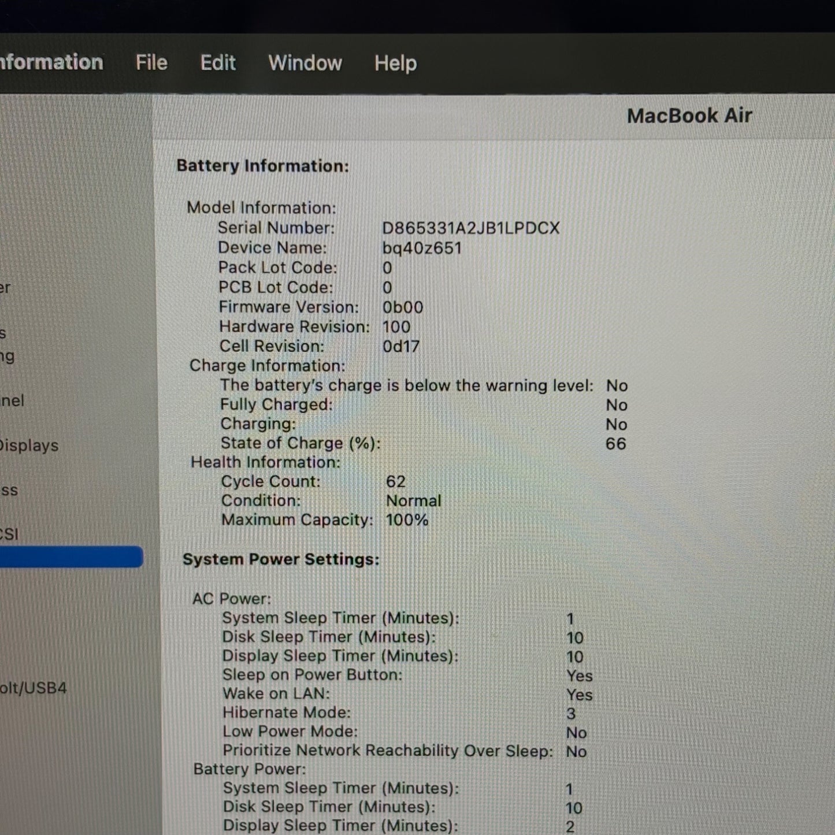This screenshot has width=835, height=835.
Task: Click AC Power Disk Sleep Timer value 10
Action: [x=575, y=638]
